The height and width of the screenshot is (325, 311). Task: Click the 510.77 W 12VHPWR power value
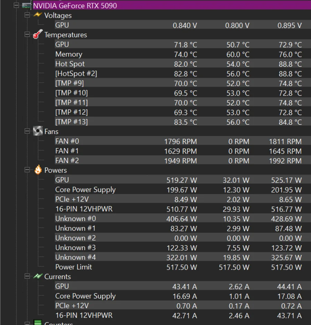pyautogui.click(x=182, y=209)
